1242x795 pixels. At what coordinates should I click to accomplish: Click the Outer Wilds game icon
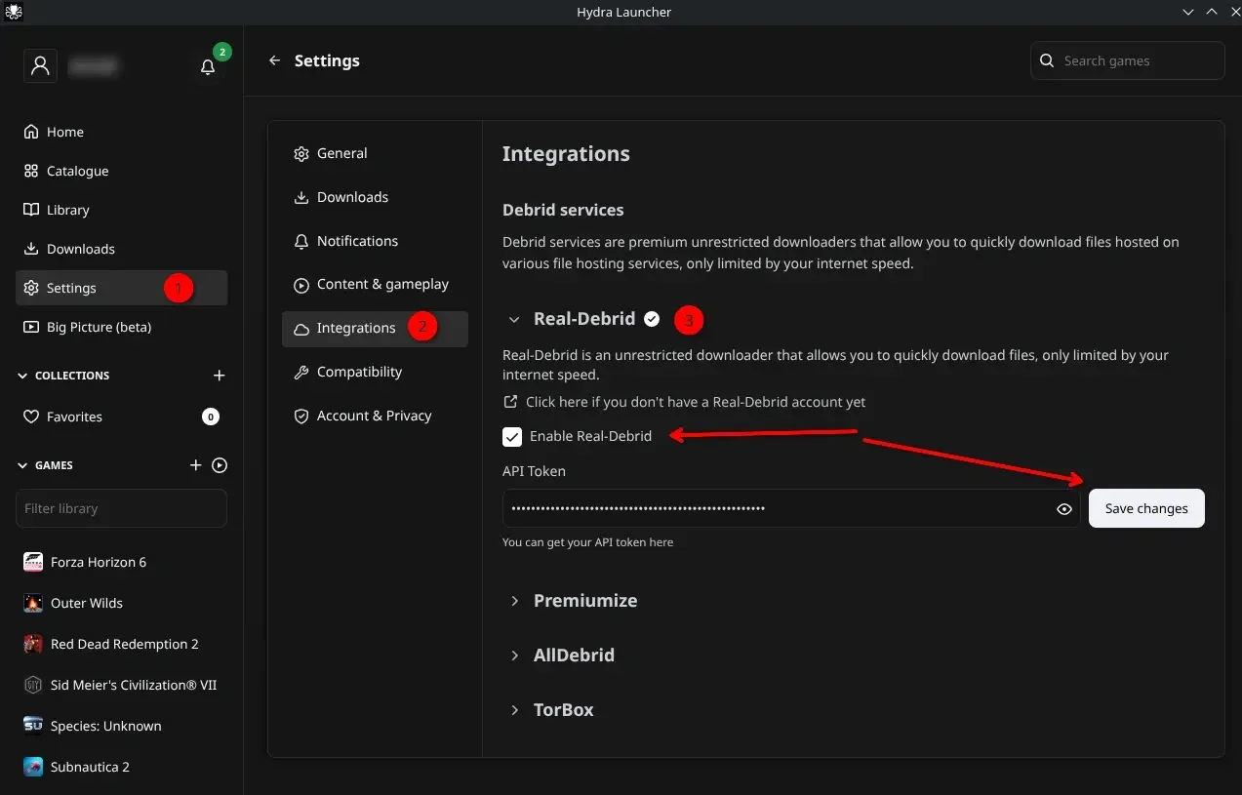[x=33, y=603]
